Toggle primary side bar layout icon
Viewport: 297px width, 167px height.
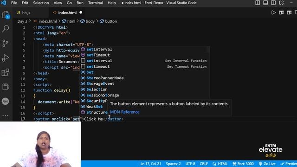coord(258,3)
